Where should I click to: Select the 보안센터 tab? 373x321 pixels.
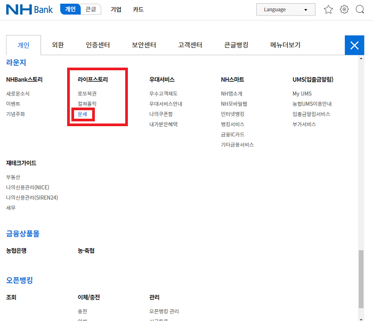point(144,45)
